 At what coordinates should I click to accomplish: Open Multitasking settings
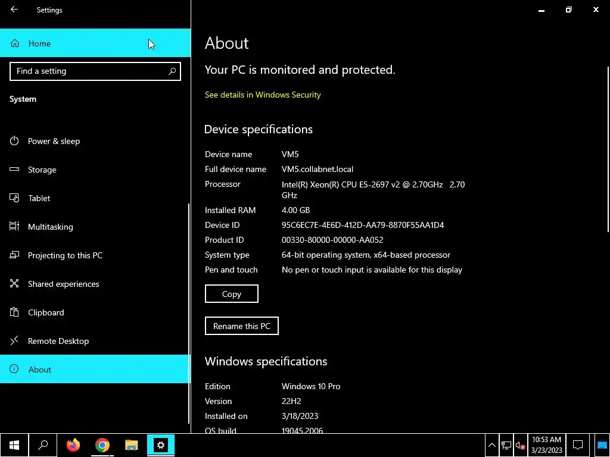click(95, 227)
